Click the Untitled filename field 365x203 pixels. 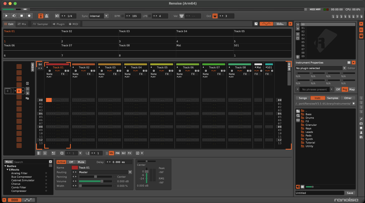[x=320, y=193]
